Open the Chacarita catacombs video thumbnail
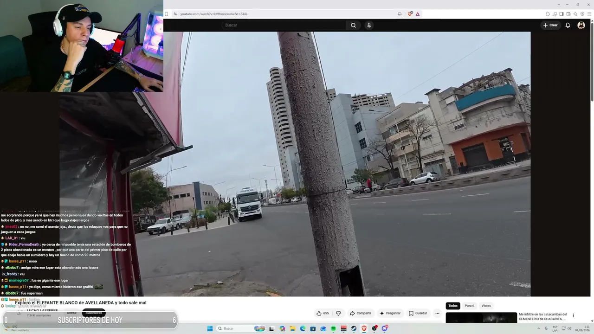Image resolution: width=594 pixels, height=334 pixels. pyautogui.click(x=481, y=317)
